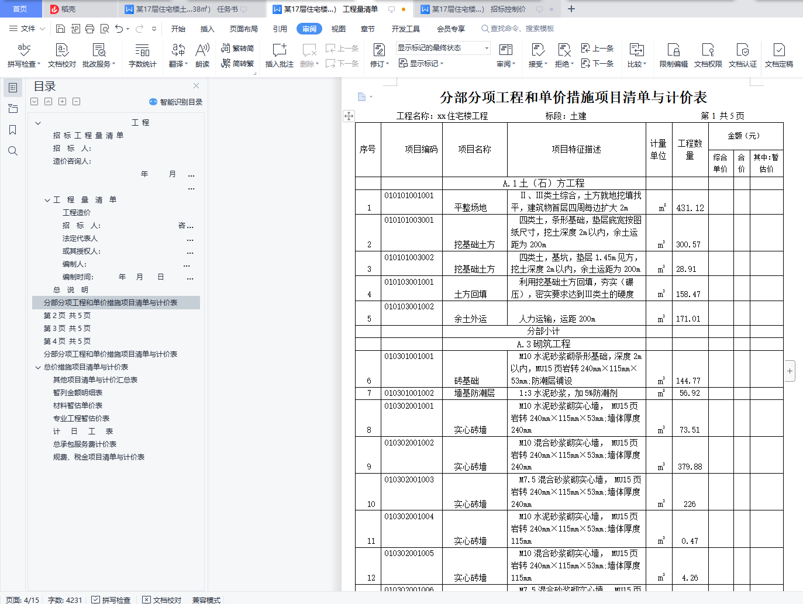This screenshot has width=803, height=604.
Task: Expand the right side panel plus tab
Action: [x=790, y=371]
